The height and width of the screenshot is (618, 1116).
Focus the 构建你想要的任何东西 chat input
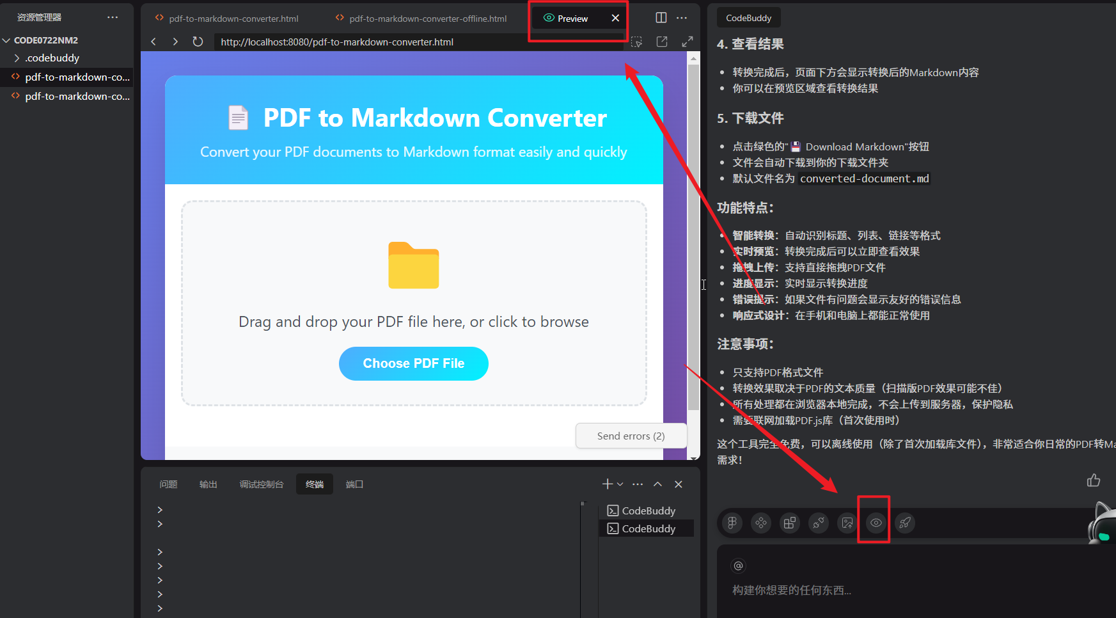click(x=792, y=590)
